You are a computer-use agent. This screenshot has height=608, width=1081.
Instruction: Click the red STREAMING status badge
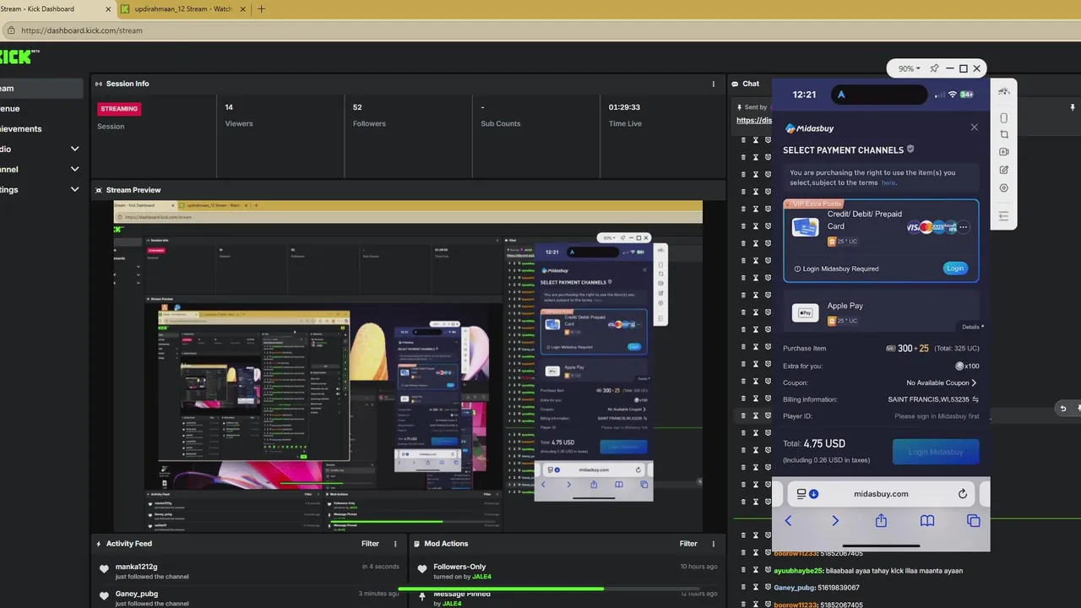tap(119, 109)
